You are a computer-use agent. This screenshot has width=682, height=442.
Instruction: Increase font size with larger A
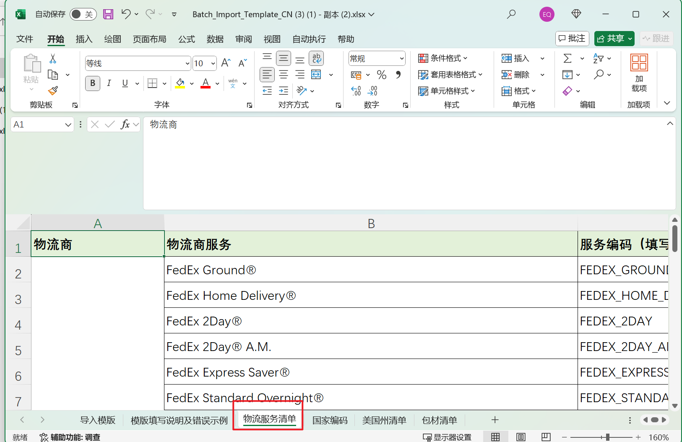coord(226,63)
